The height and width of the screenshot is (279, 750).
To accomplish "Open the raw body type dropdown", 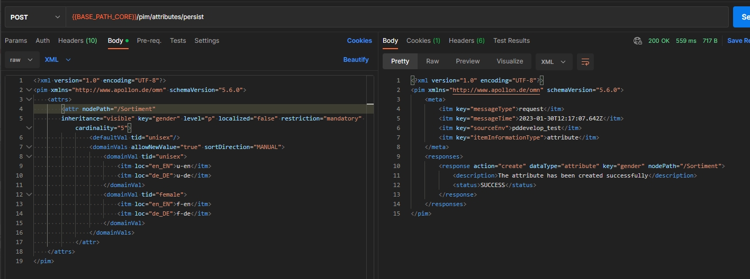I will pyautogui.click(x=22, y=60).
